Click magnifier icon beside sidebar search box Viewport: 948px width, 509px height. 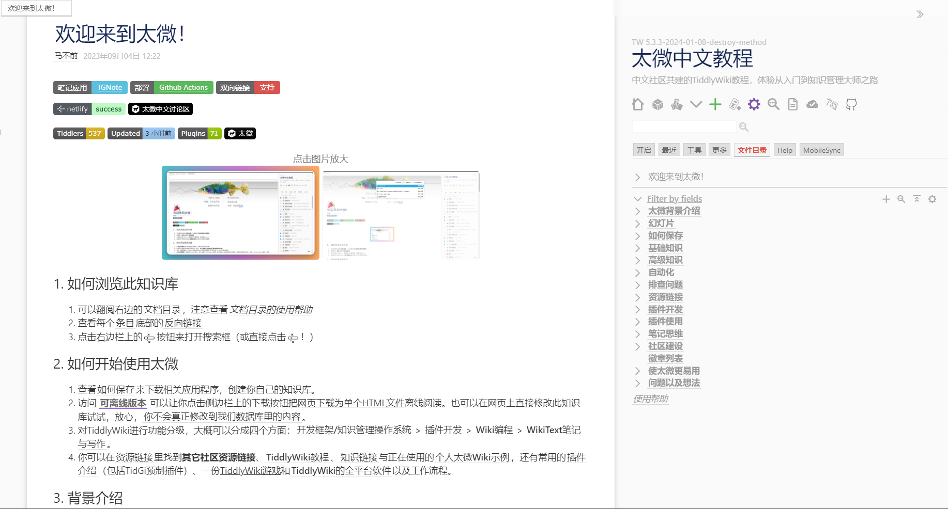coord(744,127)
